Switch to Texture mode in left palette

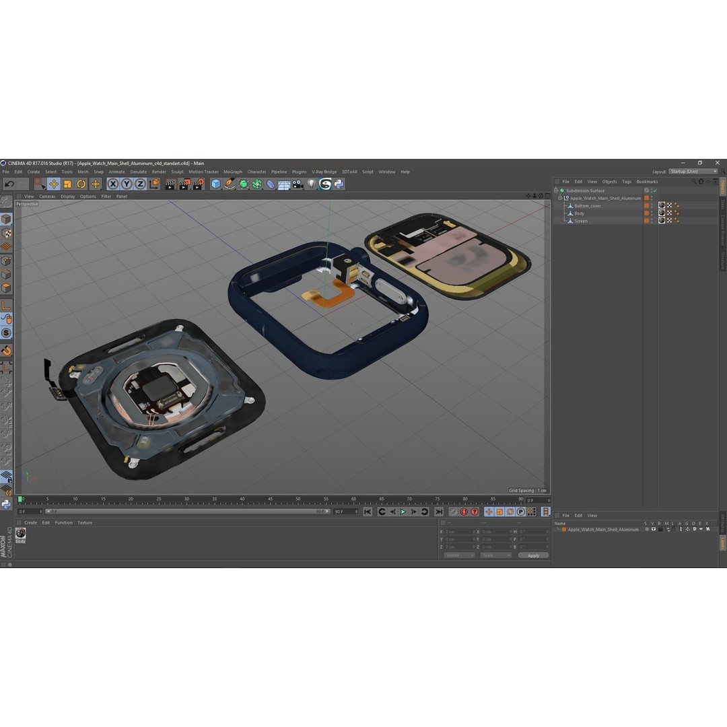pyautogui.click(x=6, y=233)
